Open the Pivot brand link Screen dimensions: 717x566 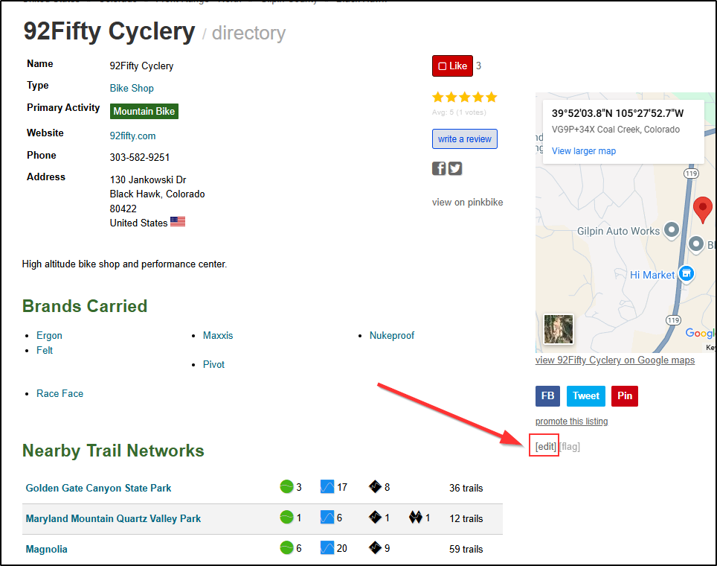[213, 364]
